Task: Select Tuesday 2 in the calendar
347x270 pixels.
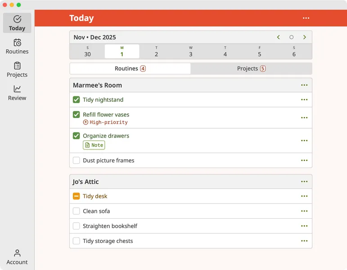Action: tap(156, 52)
